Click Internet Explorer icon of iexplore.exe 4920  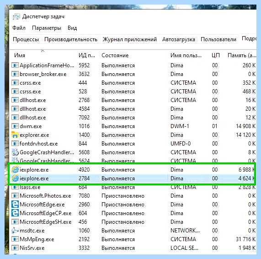tap(15, 169)
